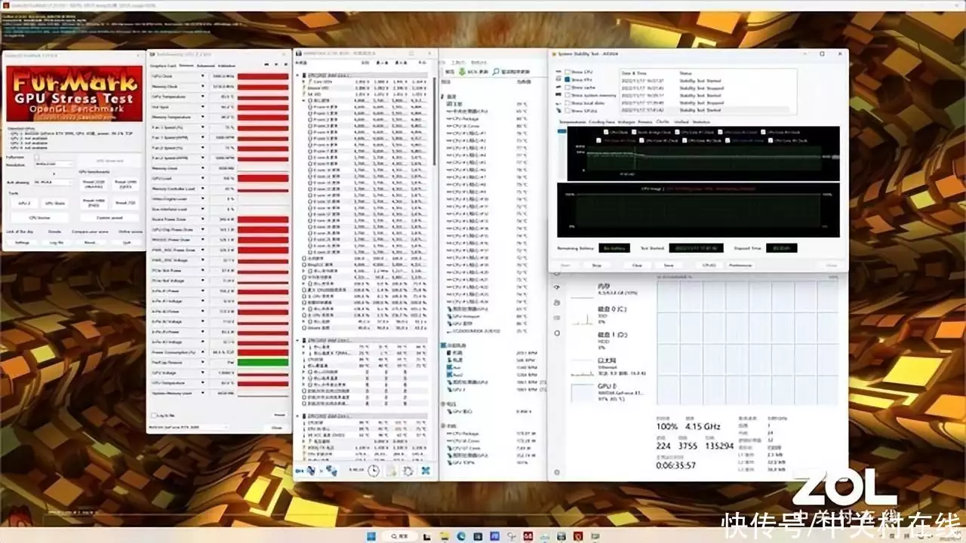The width and height of the screenshot is (966, 543).
Task: Click the HWiNFO settings gear icon
Action: [x=408, y=470]
